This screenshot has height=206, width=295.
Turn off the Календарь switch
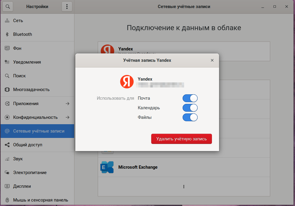coord(190,108)
